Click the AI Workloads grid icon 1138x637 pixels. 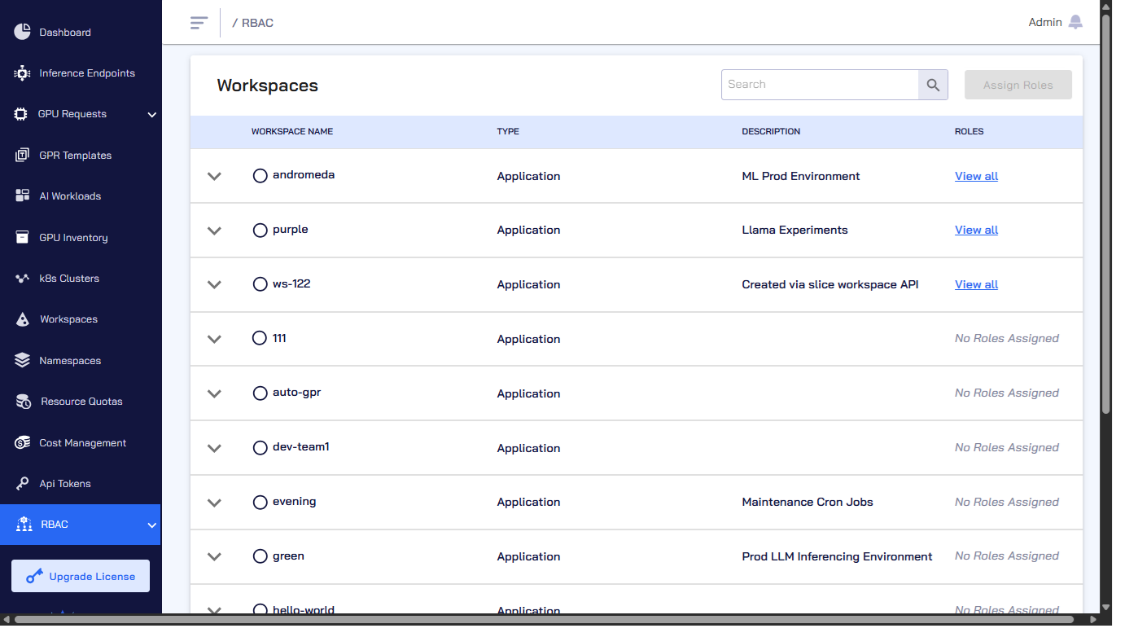(x=23, y=196)
